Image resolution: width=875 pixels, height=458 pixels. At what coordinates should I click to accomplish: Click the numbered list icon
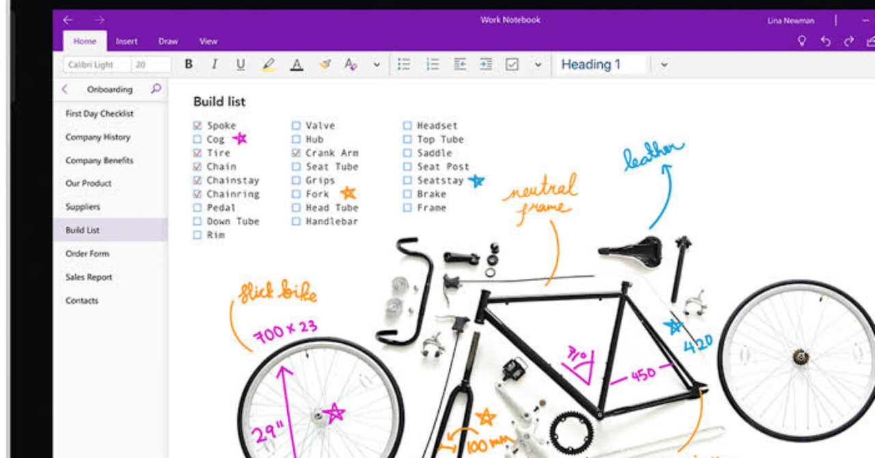coord(432,64)
